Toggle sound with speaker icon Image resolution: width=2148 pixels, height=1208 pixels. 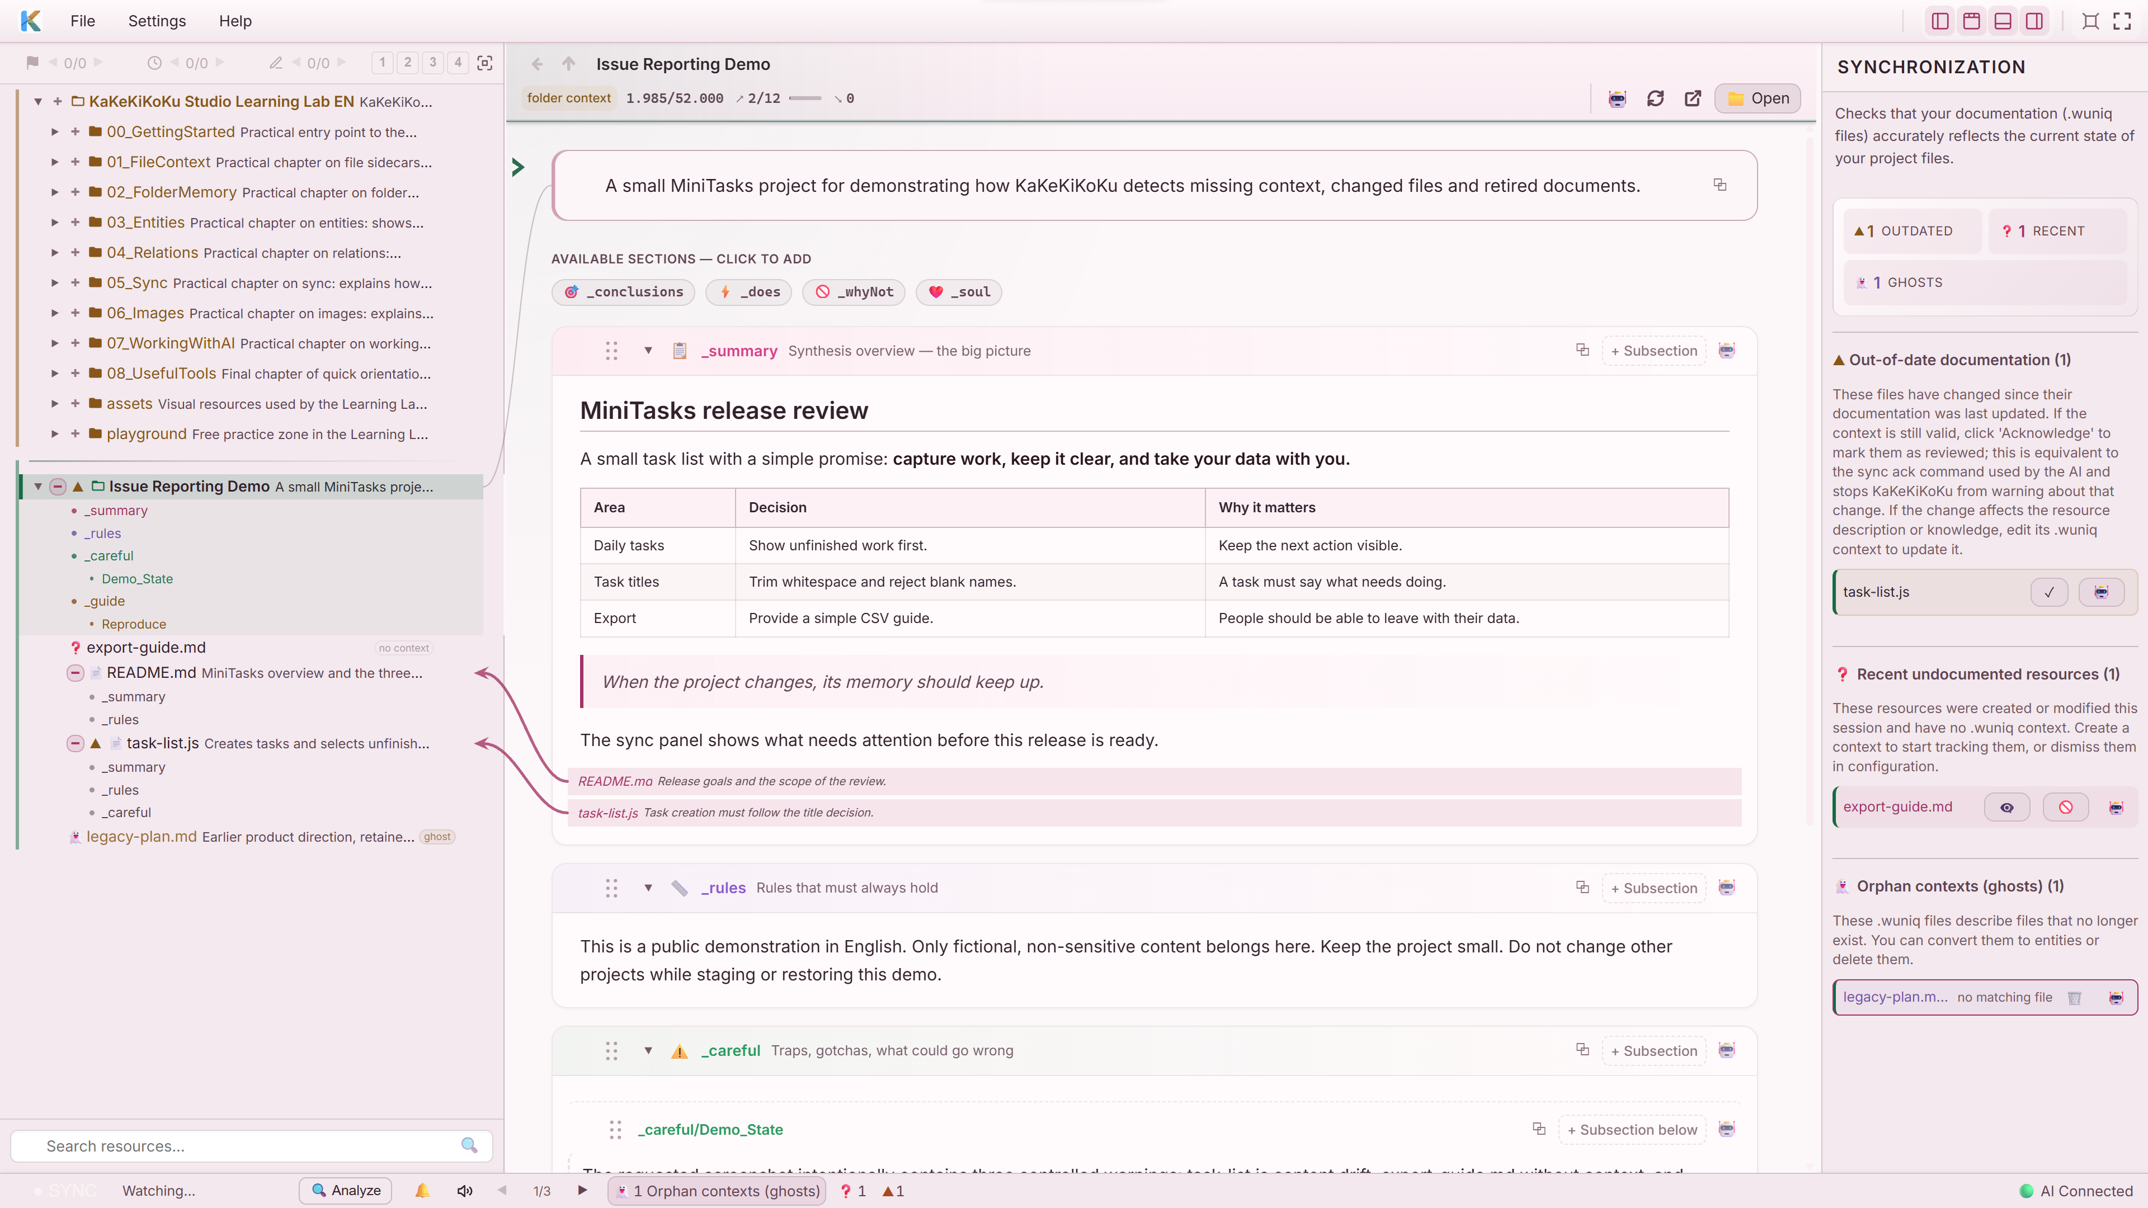(x=465, y=1191)
